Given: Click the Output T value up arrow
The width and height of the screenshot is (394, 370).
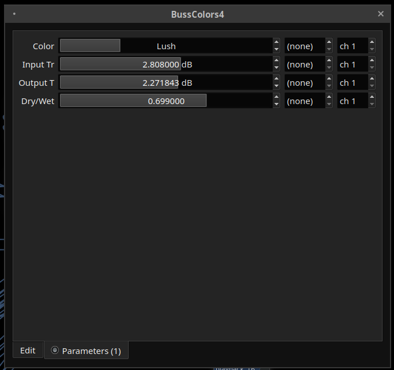Looking at the screenshot, I should pos(276,79).
